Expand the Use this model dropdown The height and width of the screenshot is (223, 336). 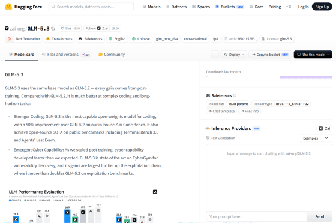pos(313,55)
